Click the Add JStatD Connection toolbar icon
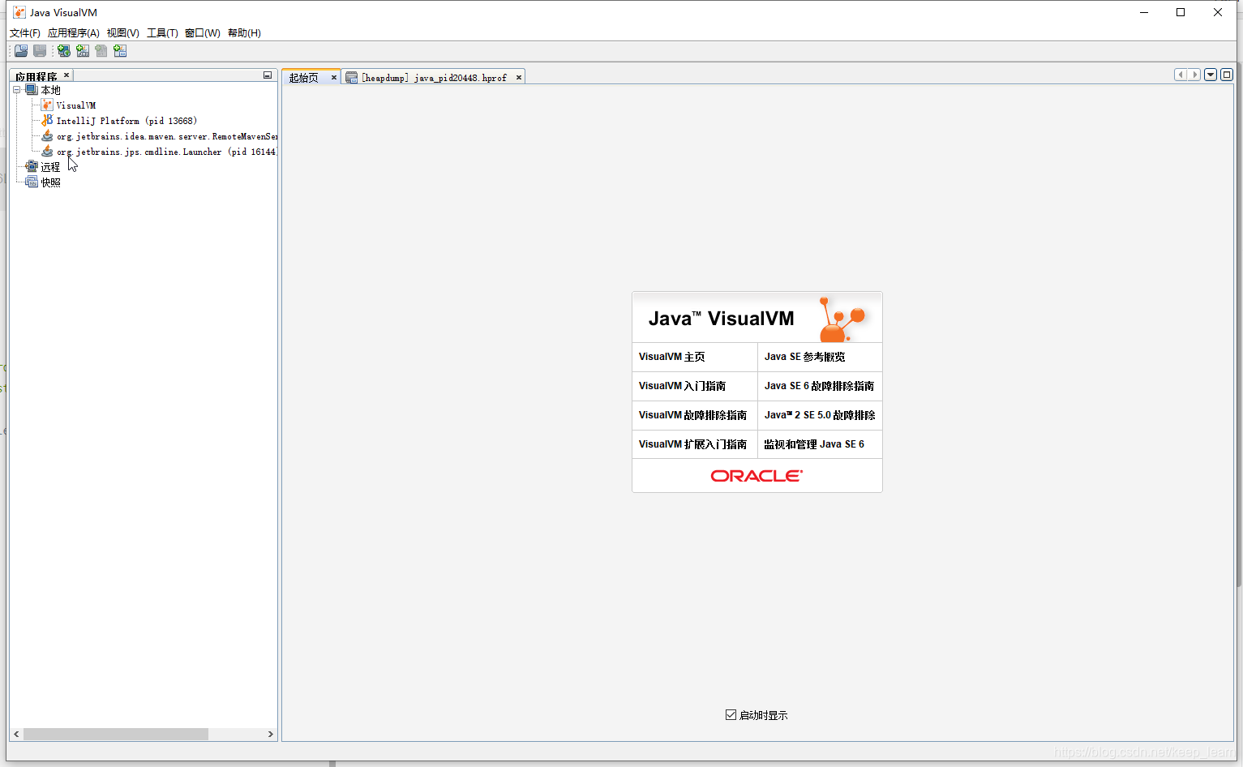 pos(120,51)
